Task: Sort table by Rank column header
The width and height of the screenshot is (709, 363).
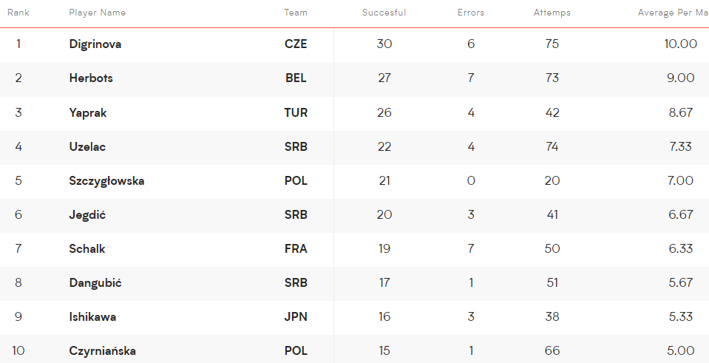Action: (18, 13)
